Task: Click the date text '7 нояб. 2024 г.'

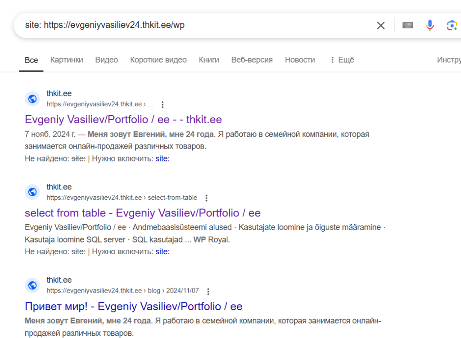Action: tap(50, 134)
